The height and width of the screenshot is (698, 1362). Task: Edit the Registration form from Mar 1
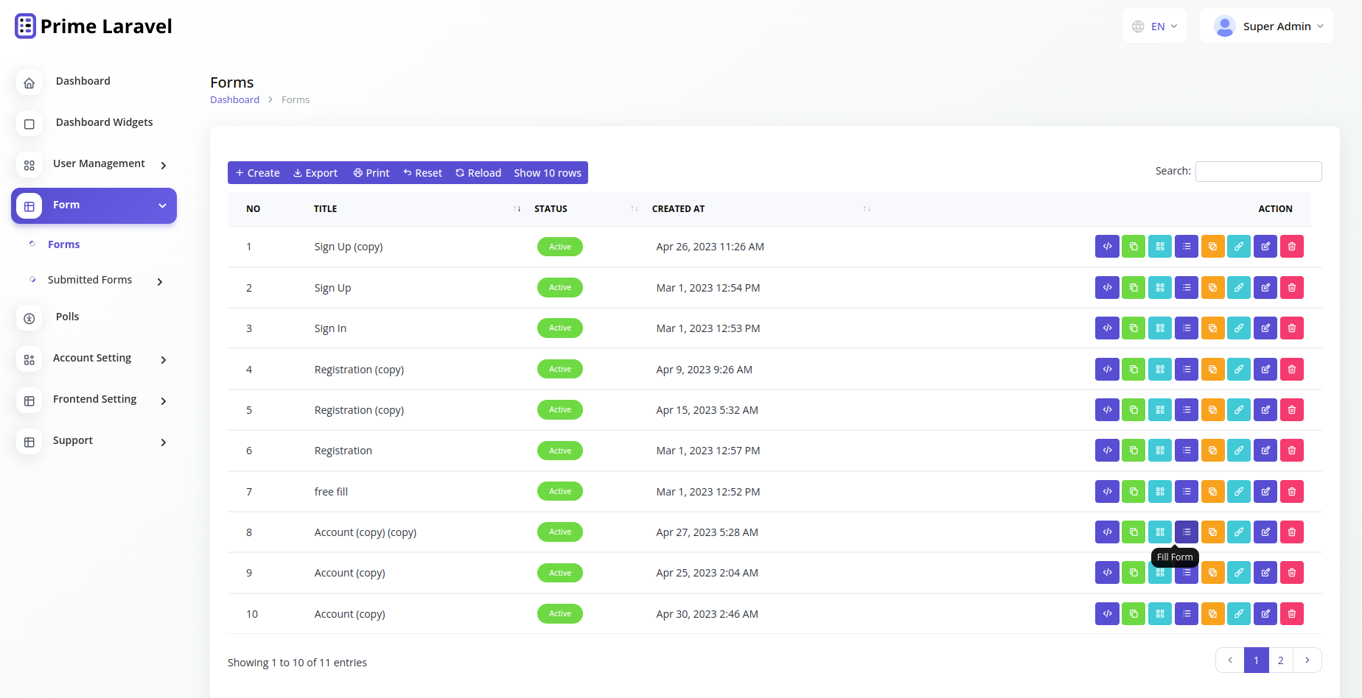1265,451
